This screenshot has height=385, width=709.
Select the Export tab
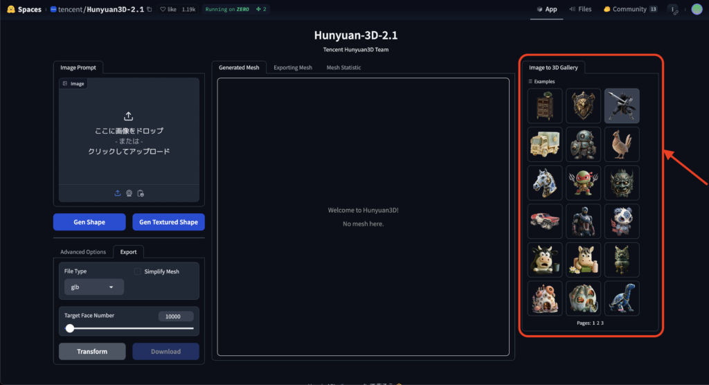coord(128,252)
